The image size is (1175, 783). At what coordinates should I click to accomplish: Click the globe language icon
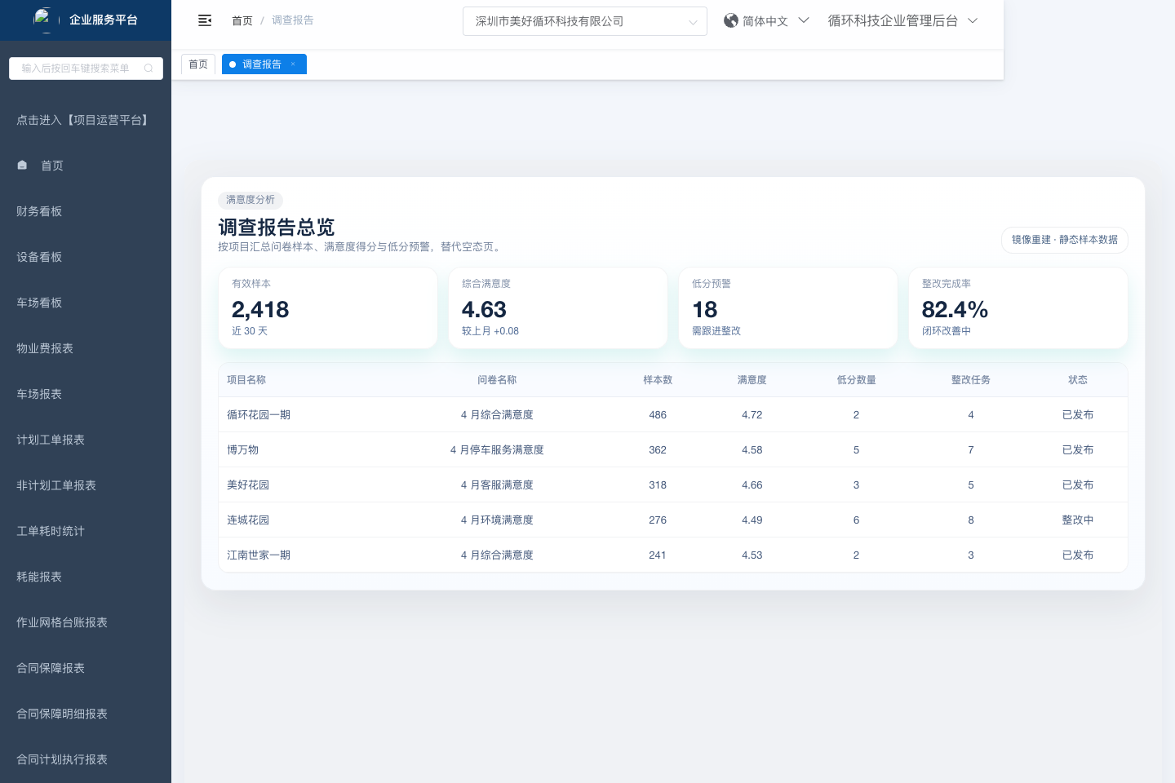[731, 20]
